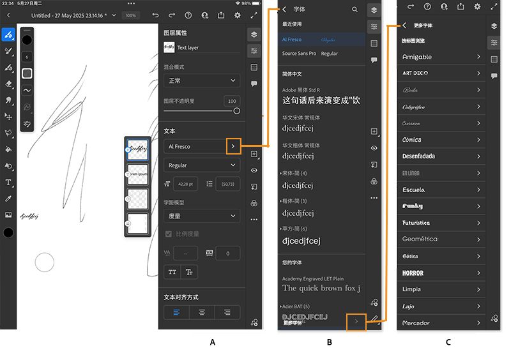Image resolution: width=511 pixels, height=355 pixels.
Task: Open the Funky font category
Action: [441, 206]
